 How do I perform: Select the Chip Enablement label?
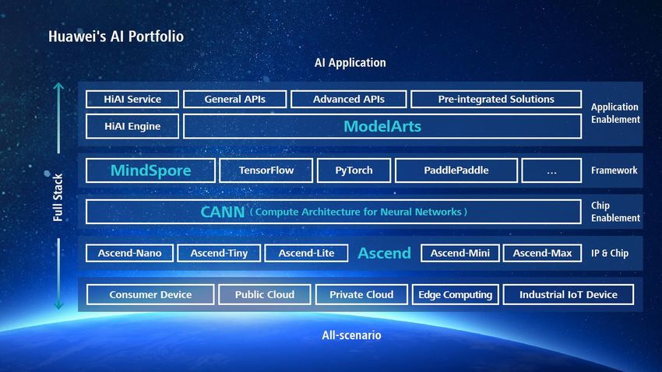click(x=615, y=212)
